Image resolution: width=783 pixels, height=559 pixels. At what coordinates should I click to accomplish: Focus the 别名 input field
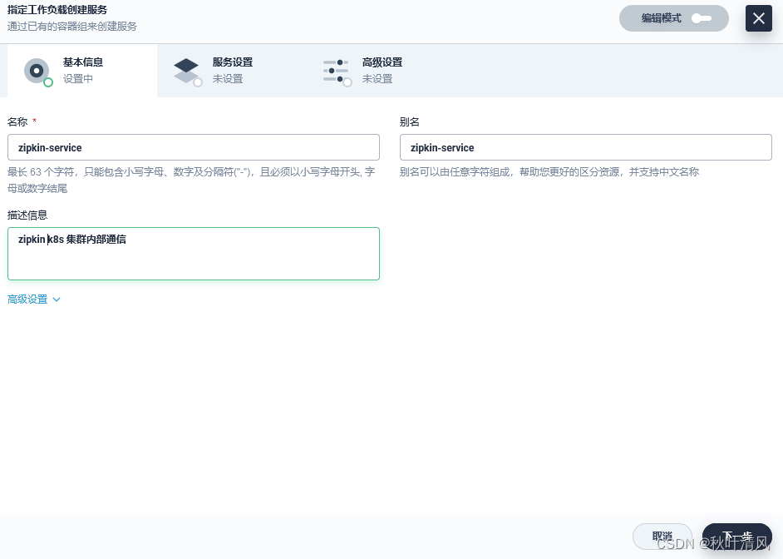pyautogui.click(x=586, y=147)
